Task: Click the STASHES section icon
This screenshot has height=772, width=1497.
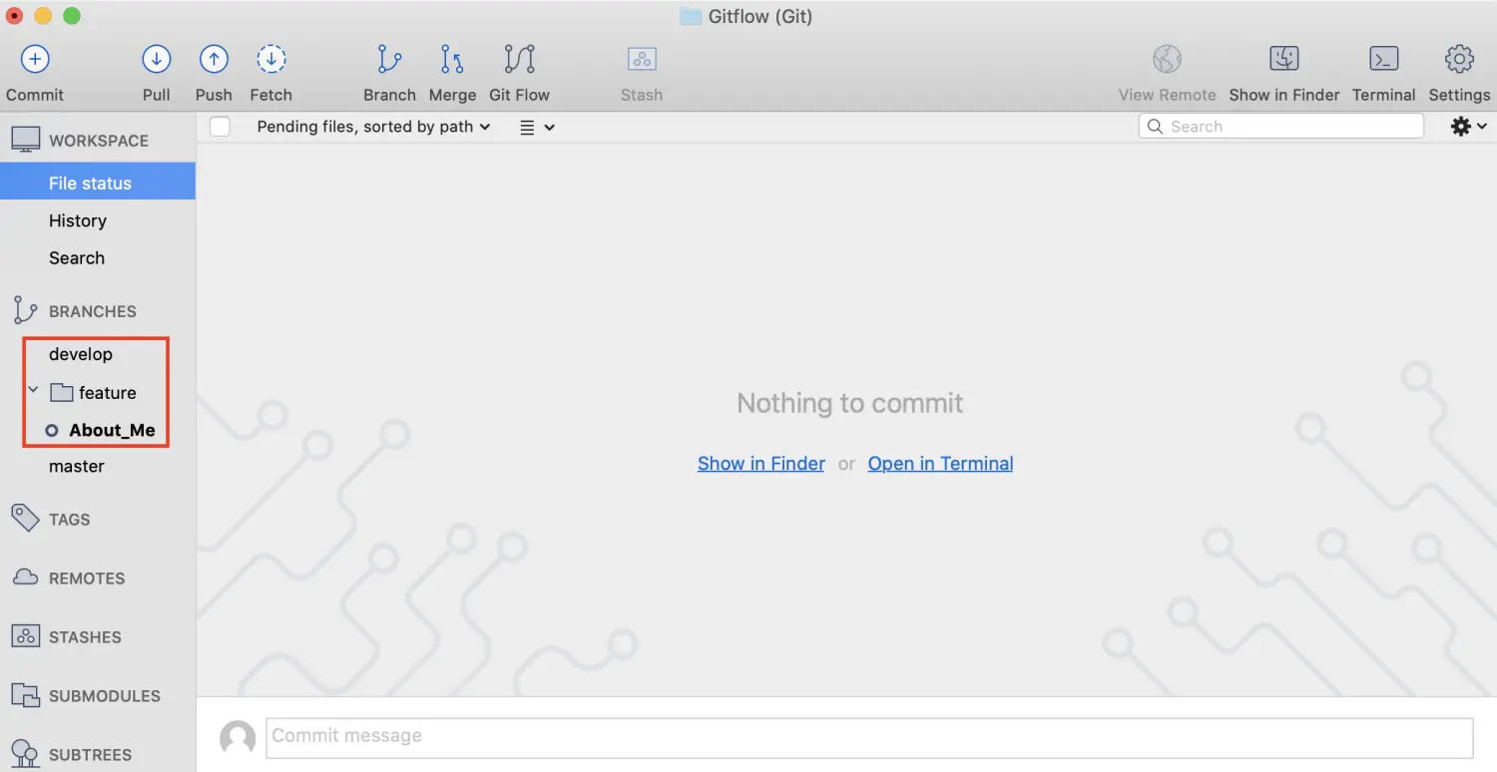Action: click(25, 636)
